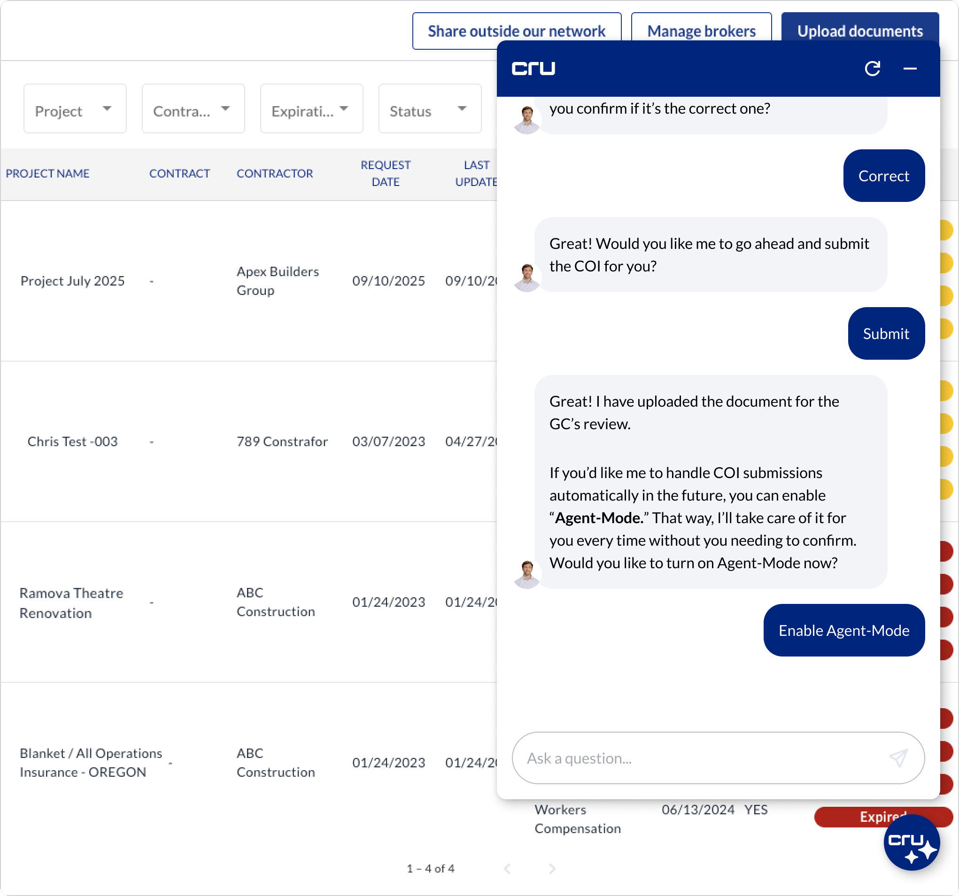Open the Project filter dropdown
Image resolution: width=959 pixels, height=896 pixels.
click(x=75, y=109)
